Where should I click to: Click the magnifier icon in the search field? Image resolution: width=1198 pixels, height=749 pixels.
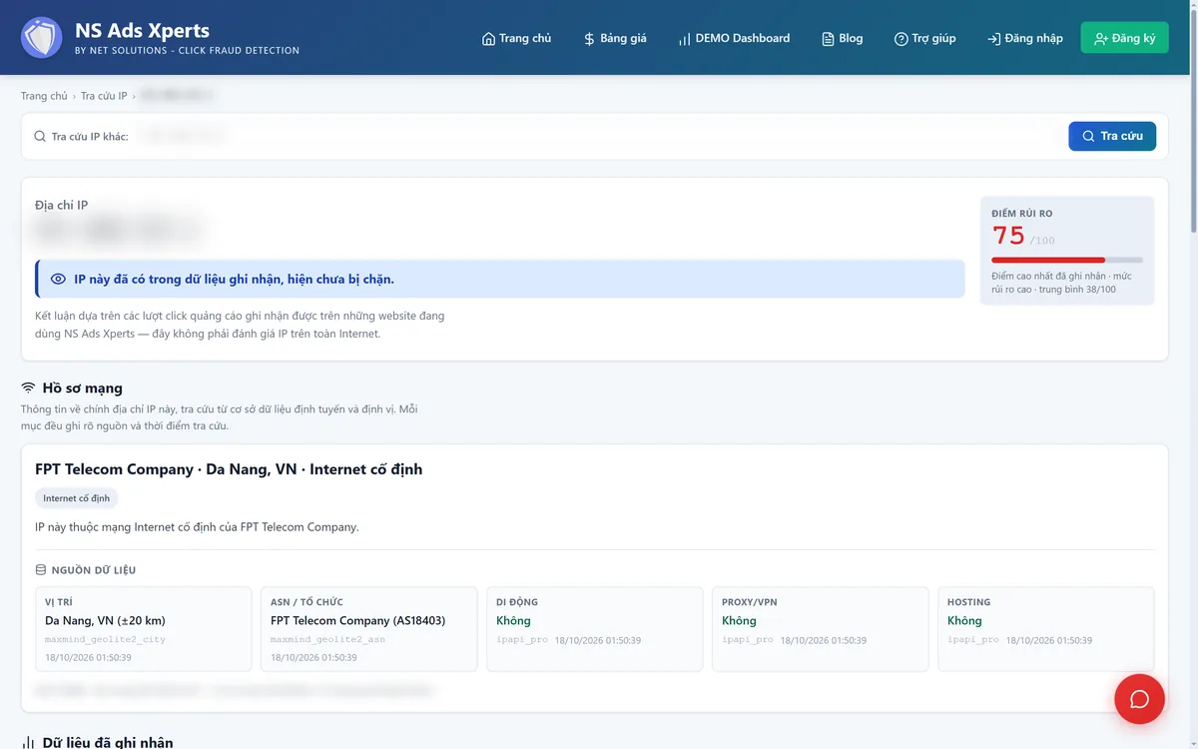40,137
